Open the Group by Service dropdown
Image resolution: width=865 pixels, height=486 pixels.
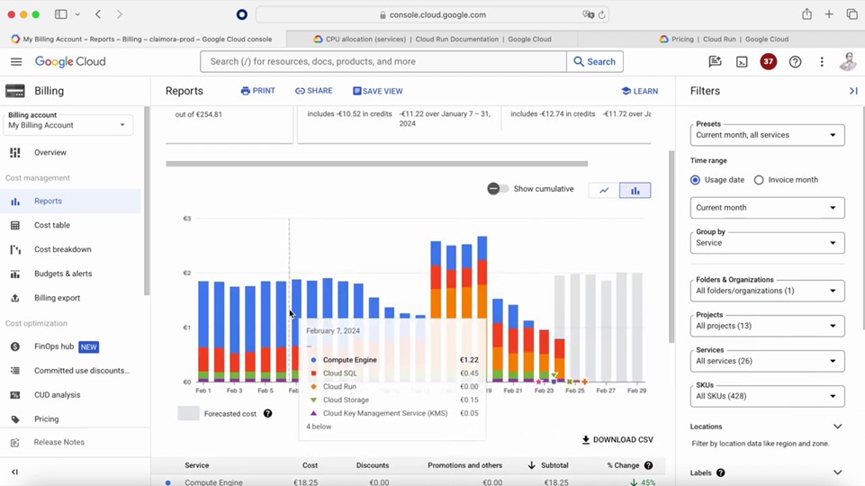tap(767, 243)
